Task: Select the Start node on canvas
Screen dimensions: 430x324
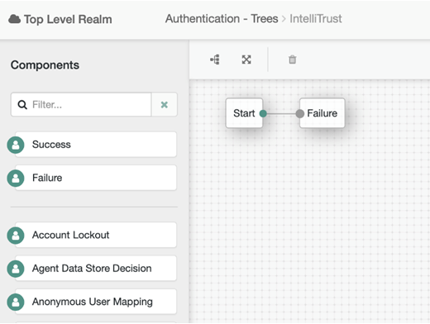Action: 244,113
